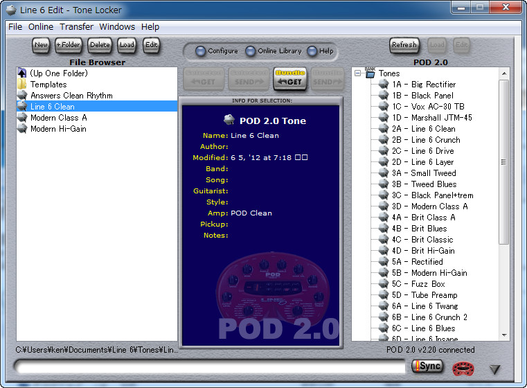Viewport: 527px width, 388px height.
Task: Select 2C - Line 6 Drive icon
Action: pyautogui.click(x=384, y=150)
